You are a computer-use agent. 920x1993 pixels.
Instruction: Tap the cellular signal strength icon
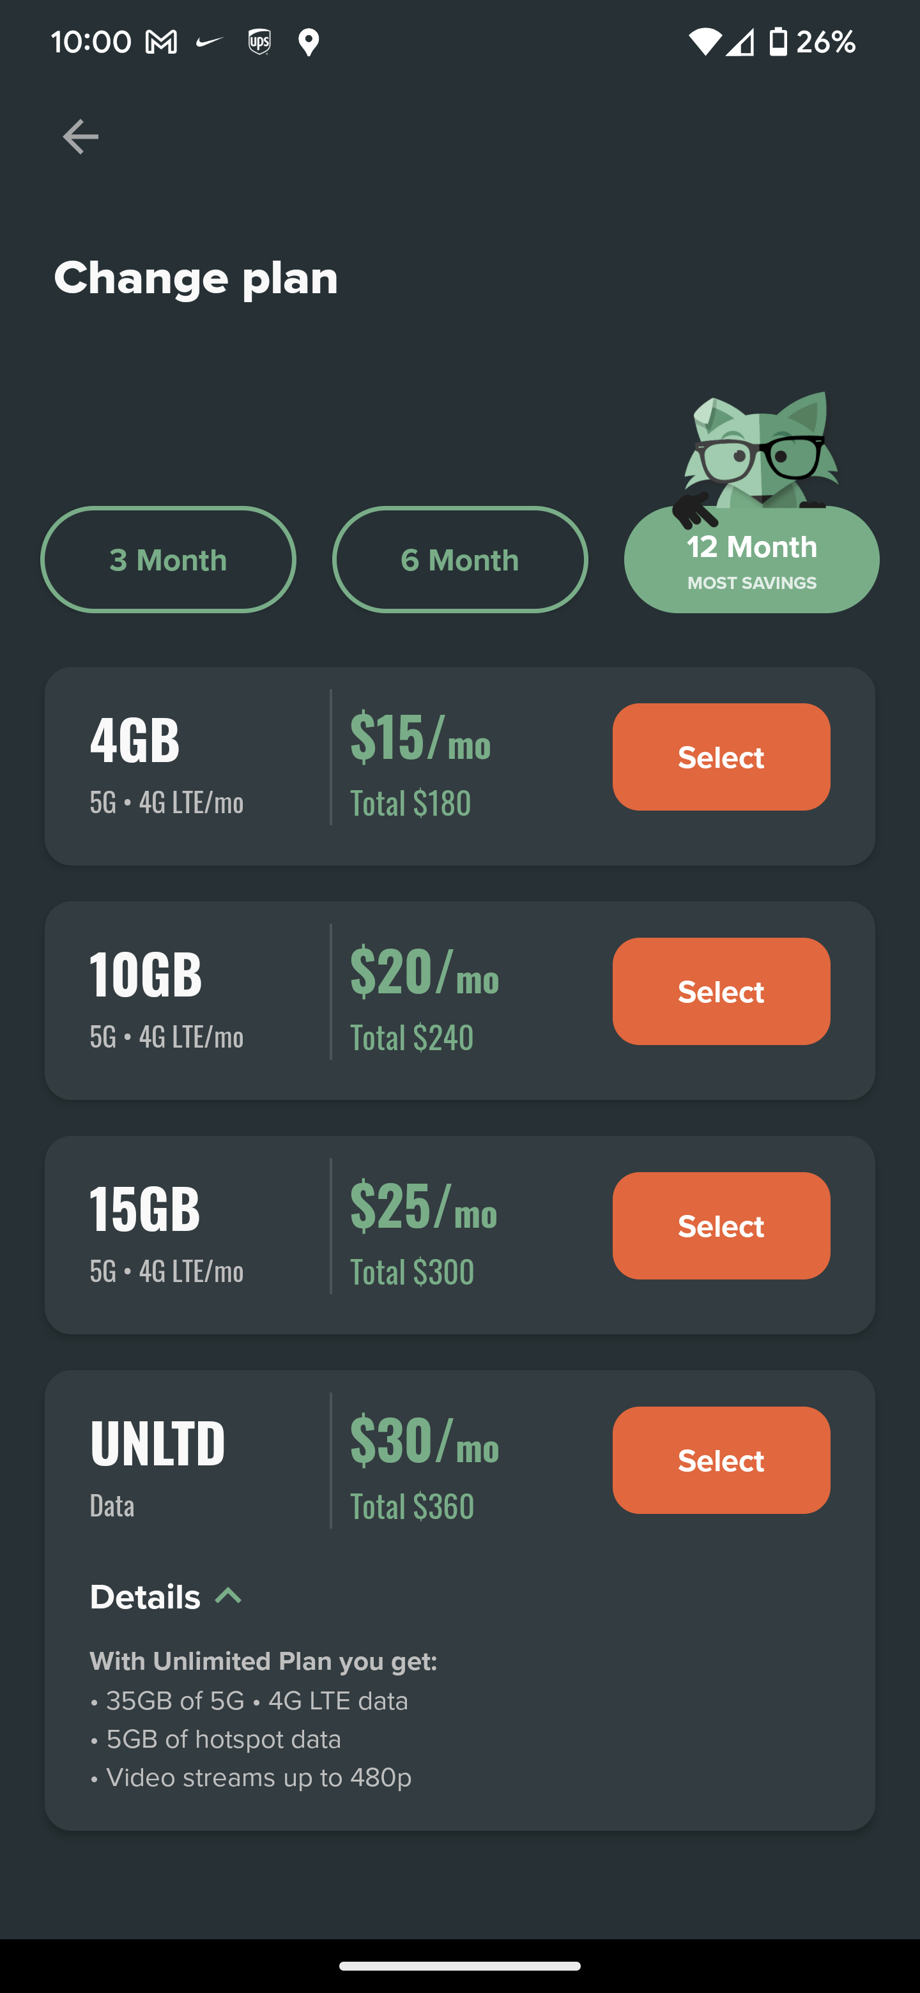point(740,42)
